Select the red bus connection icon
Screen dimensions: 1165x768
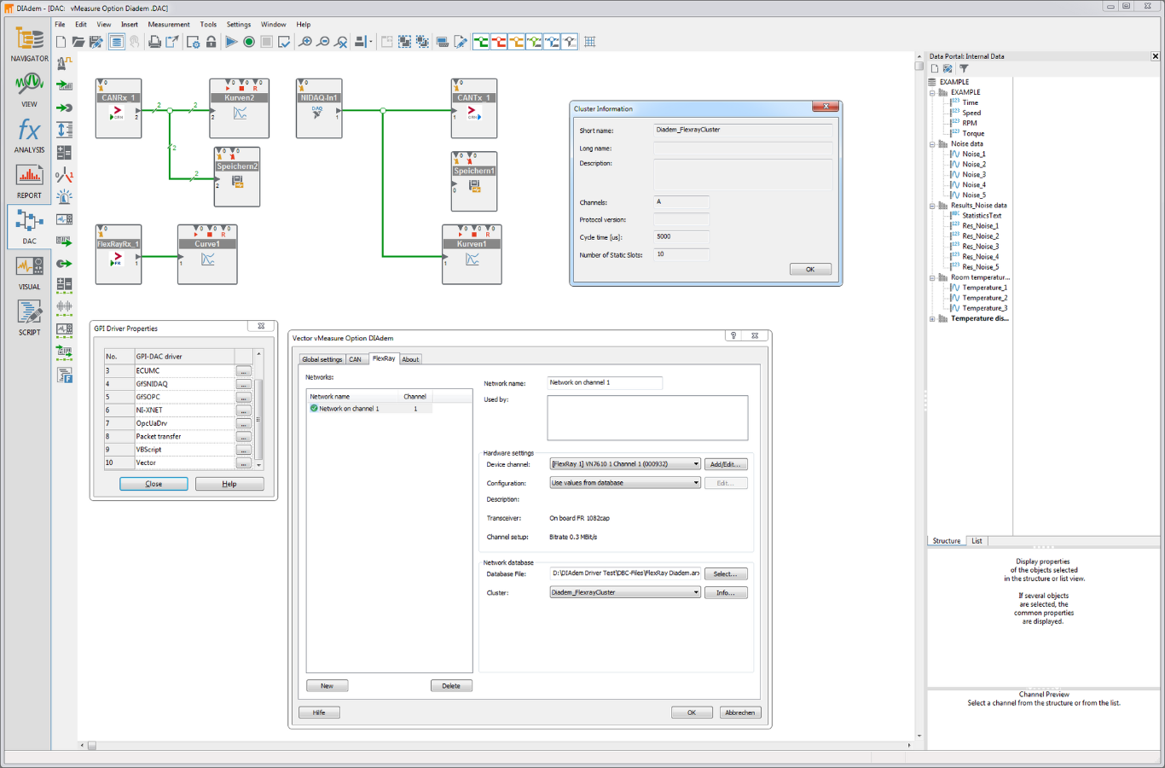[x=499, y=42]
